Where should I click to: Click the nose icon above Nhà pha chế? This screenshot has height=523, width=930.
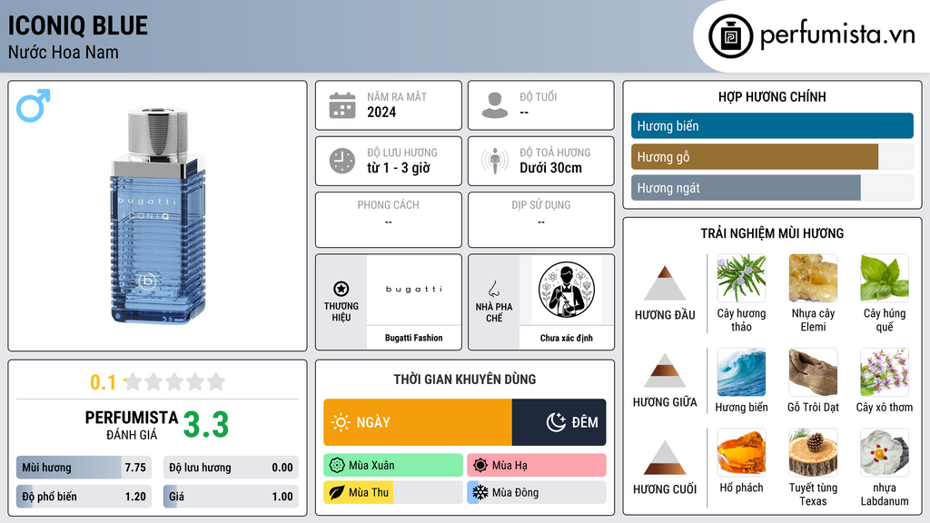click(493, 289)
